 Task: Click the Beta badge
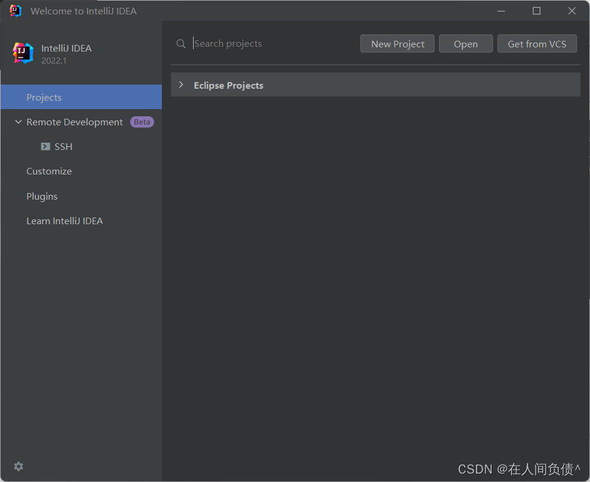point(142,122)
